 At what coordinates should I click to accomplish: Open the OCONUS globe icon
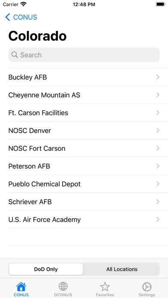63,286
